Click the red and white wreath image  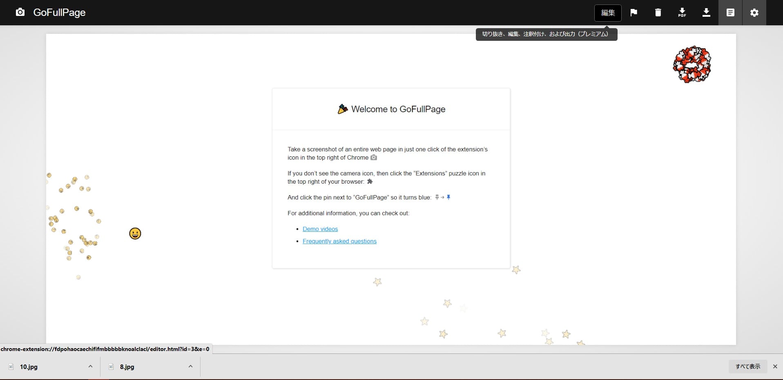click(x=692, y=64)
